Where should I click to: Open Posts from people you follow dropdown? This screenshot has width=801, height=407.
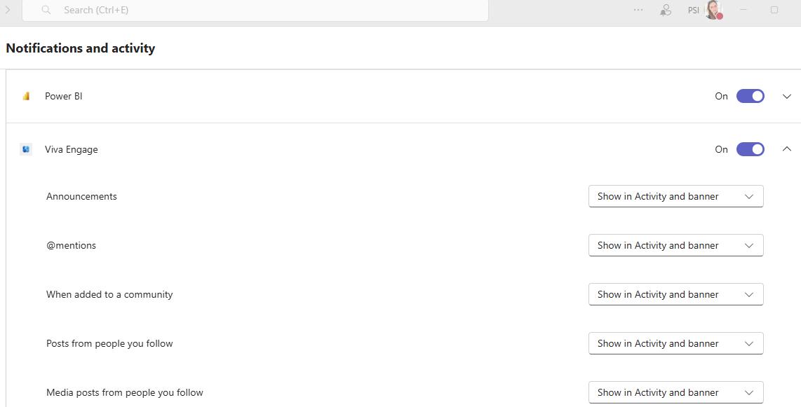676,343
